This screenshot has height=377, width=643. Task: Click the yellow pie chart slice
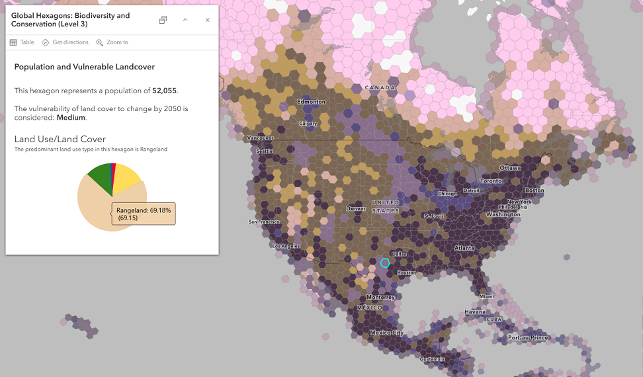pos(124,179)
